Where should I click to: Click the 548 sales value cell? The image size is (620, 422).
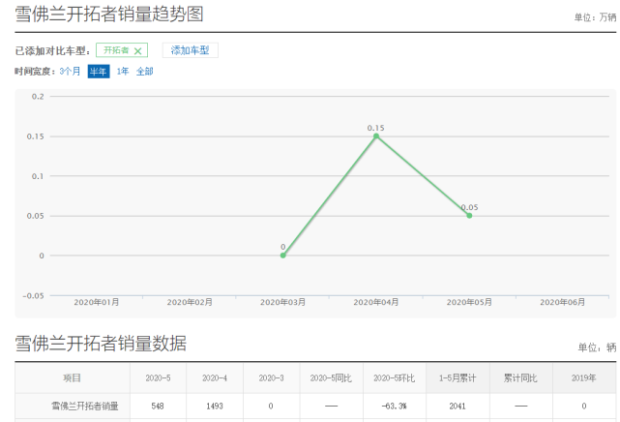click(x=158, y=406)
